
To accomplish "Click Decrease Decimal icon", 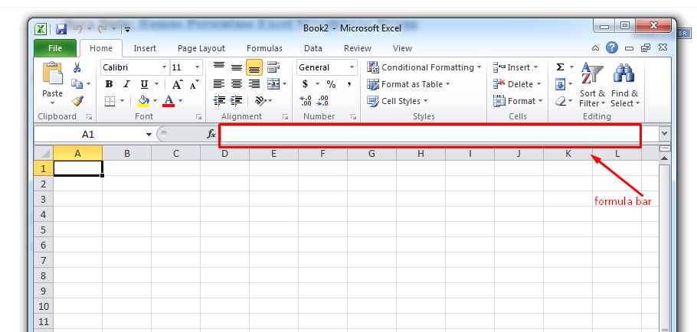I will (322, 101).
